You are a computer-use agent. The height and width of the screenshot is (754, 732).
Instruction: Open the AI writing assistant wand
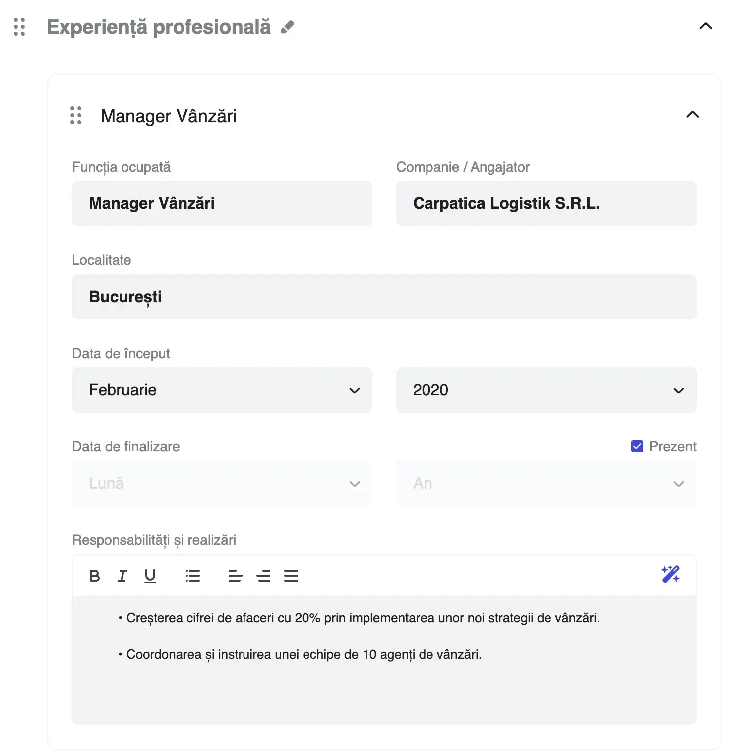670,575
